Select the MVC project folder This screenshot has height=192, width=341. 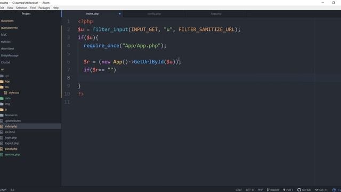4,35
